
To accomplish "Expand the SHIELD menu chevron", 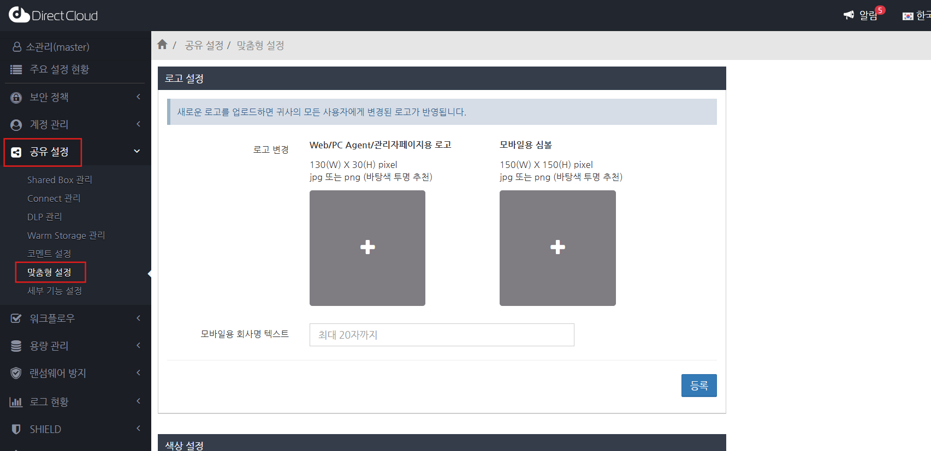I will [138, 428].
